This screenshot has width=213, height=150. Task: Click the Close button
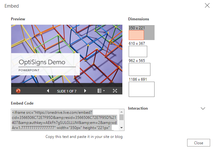coord(198,143)
